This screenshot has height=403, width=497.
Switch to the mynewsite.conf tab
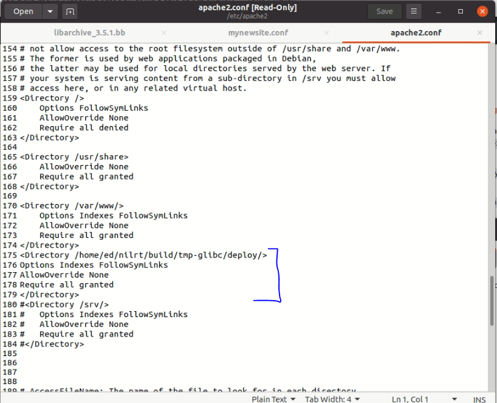(x=258, y=33)
